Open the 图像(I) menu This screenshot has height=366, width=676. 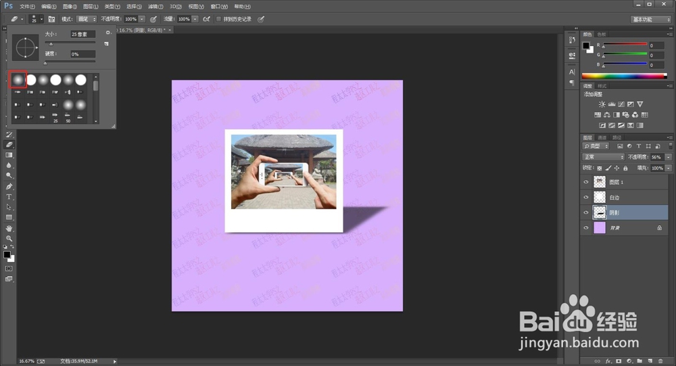70,7
